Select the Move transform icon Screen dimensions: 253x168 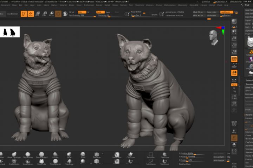pyautogui.click(x=38, y=14)
